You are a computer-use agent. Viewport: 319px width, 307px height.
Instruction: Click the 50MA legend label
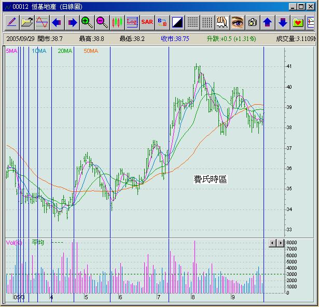[91, 51]
